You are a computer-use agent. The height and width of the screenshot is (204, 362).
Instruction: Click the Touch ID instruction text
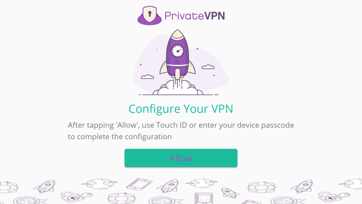point(181,131)
